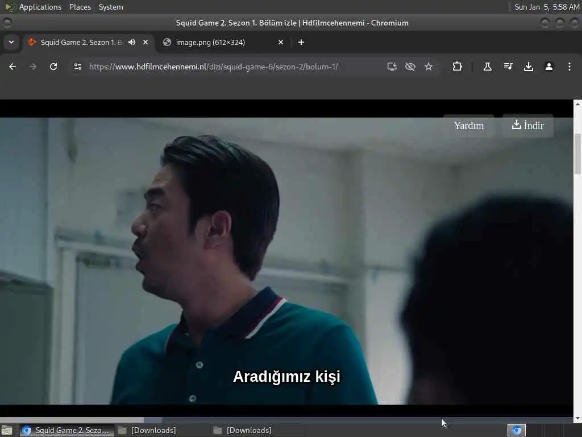This screenshot has height=437, width=582.
Task: Click the vertical page scrollbar thumb
Action: click(x=577, y=154)
